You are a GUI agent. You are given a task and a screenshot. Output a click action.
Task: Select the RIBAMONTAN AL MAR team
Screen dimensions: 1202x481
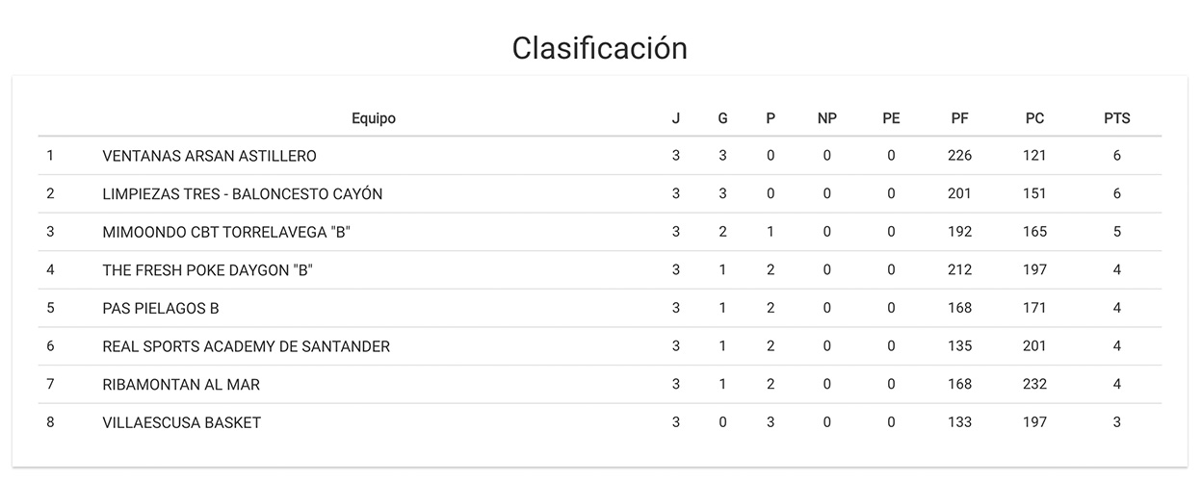pyautogui.click(x=181, y=385)
